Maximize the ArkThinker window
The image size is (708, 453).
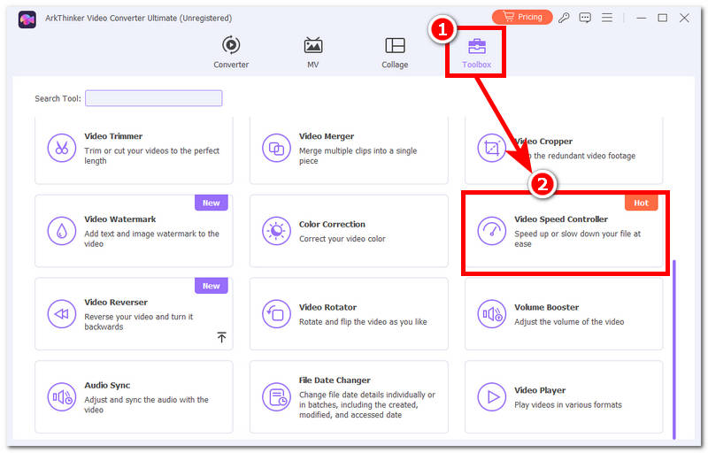(662, 18)
